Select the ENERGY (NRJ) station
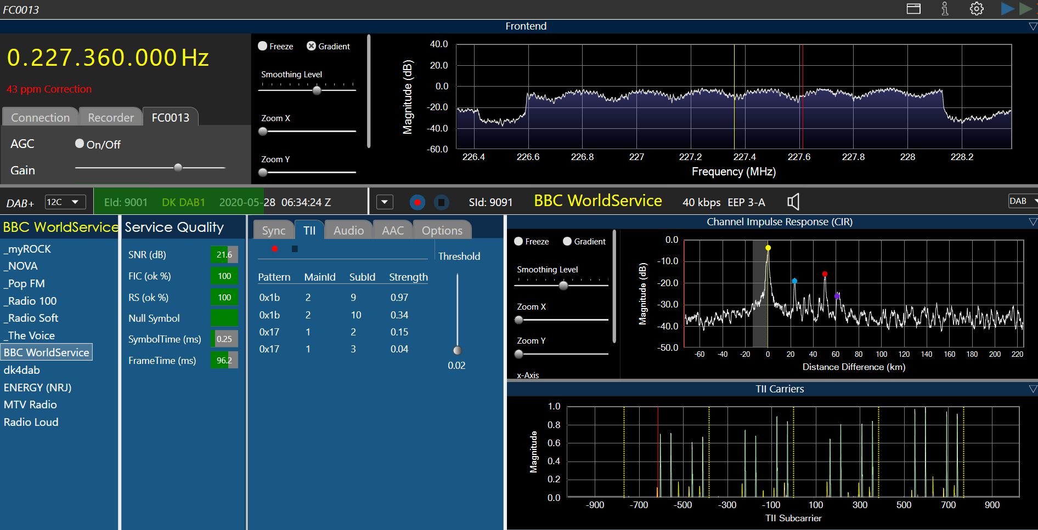Screen dimensions: 1038x530 [38, 387]
